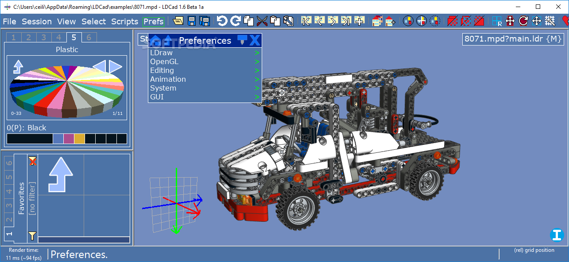Copy the current selection
This screenshot has width=569, height=262.
[x=249, y=21]
